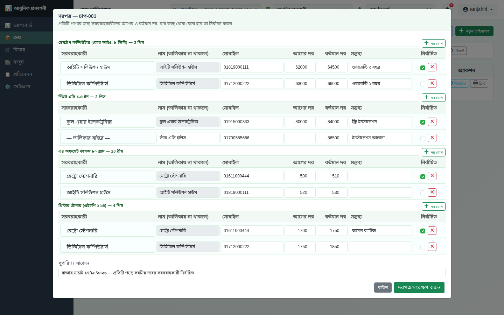Open the প্রতিবেদন sidebar section
This screenshot has height=315, width=504.
(26, 74)
